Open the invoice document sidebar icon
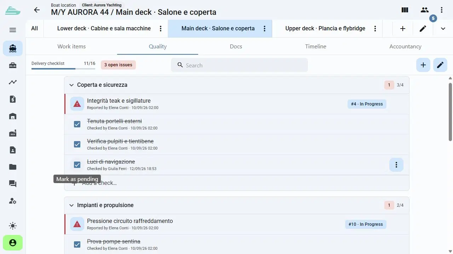 click(13, 99)
